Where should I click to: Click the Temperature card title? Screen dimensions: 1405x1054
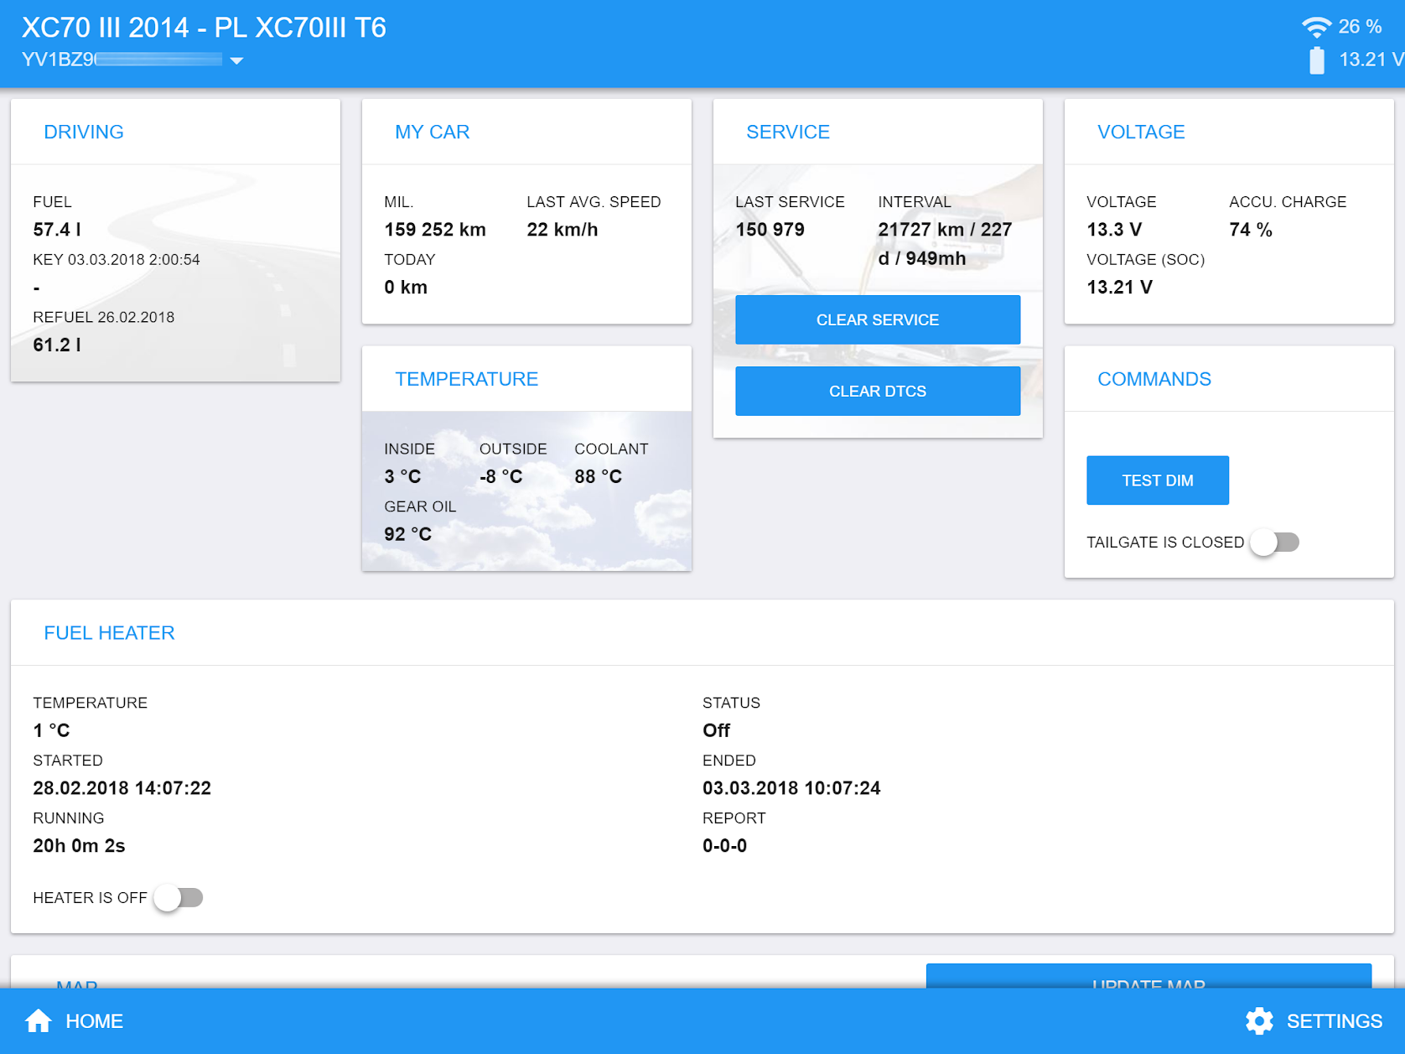pos(466,379)
